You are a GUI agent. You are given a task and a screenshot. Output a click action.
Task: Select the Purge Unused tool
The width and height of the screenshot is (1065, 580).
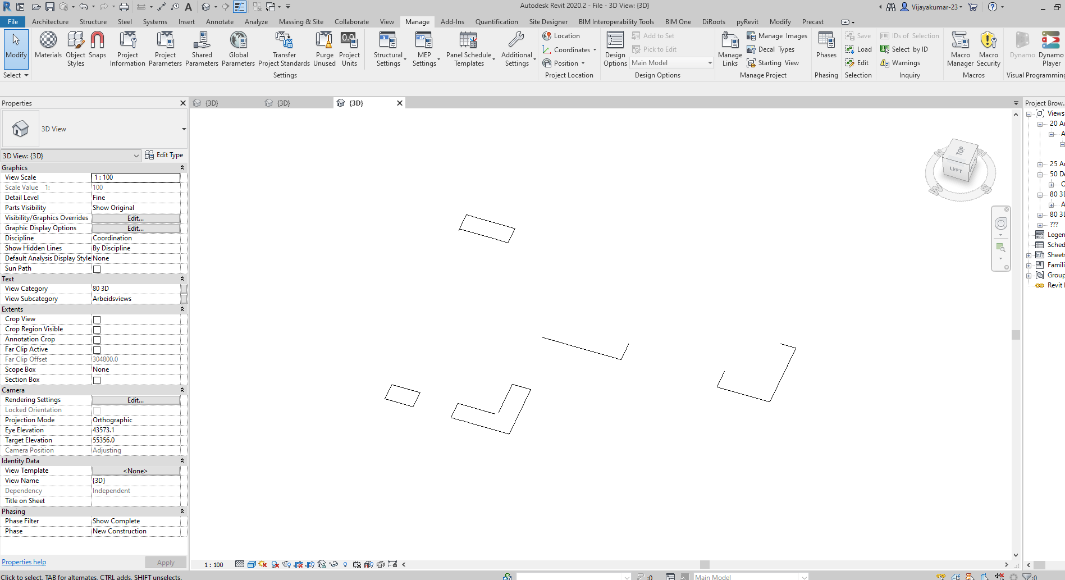(324, 48)
